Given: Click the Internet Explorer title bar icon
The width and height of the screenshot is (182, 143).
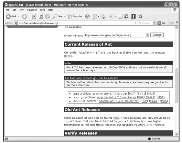Looking at the screenshot, I should (6, 5).
